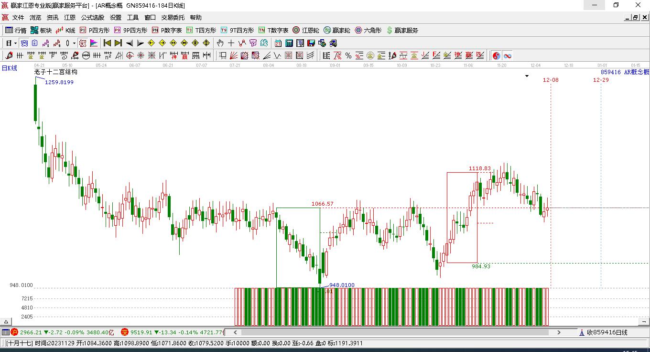This screenshot has width=650, height=352.
Task: Select the horizontal width measure tool
Action: [206, 55]
